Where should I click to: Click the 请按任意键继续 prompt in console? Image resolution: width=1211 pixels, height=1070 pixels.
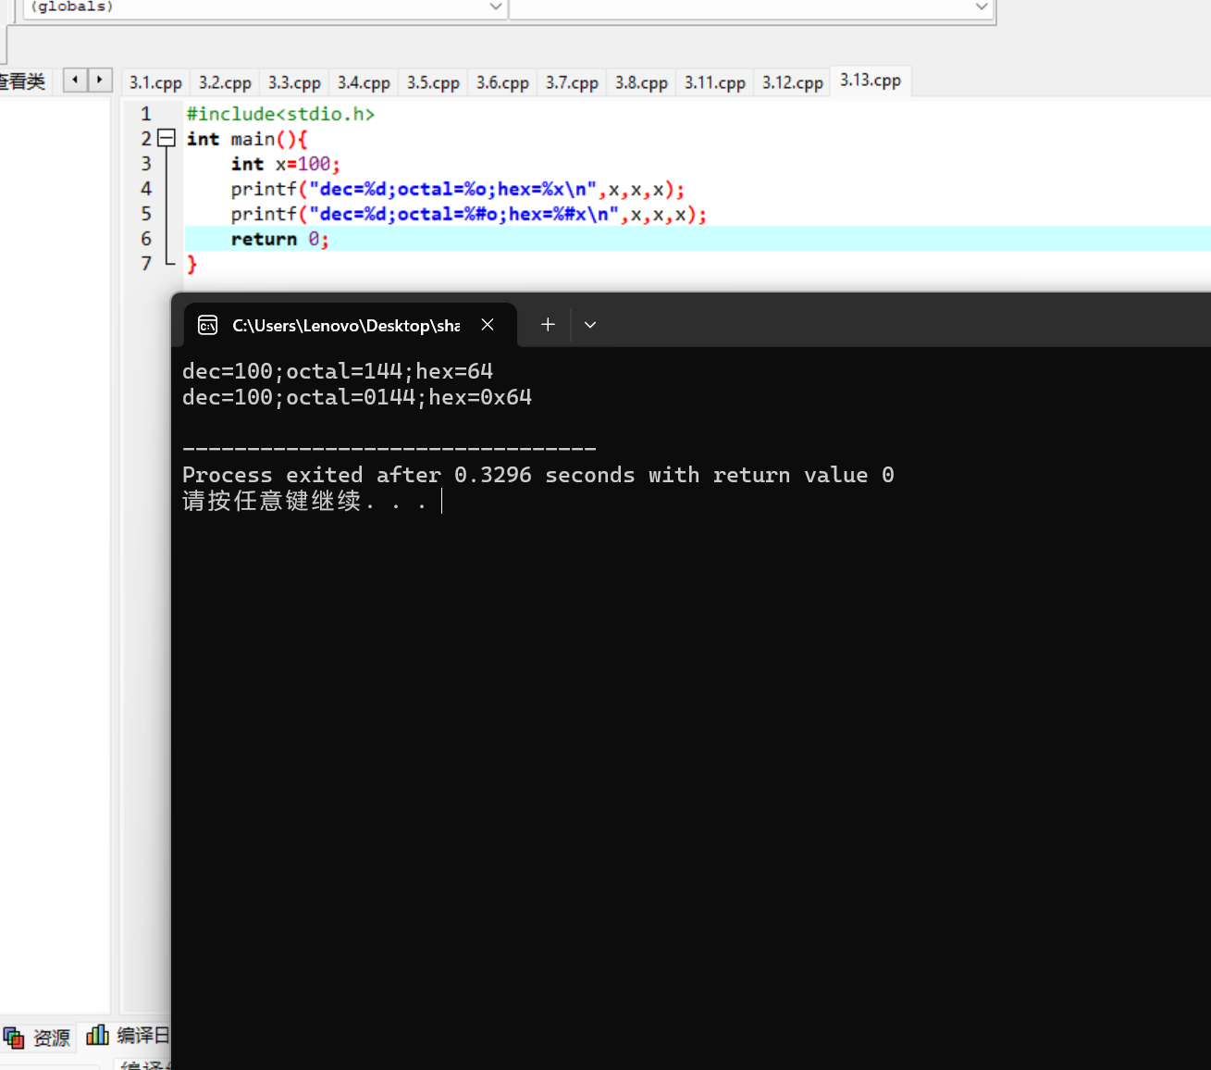(305, 501)
